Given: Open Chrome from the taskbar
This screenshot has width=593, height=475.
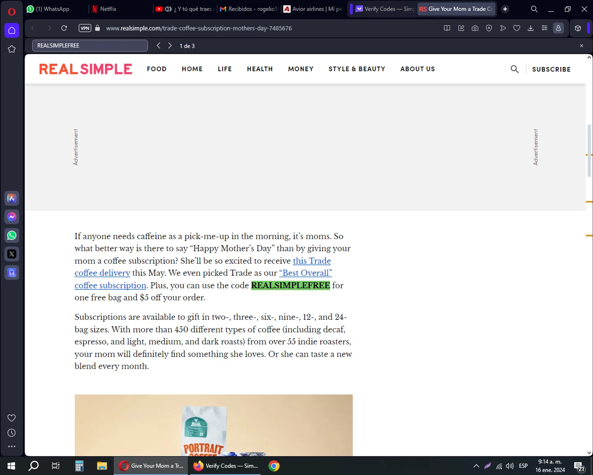Looking at the screenshot, I should tap(274, 466).
